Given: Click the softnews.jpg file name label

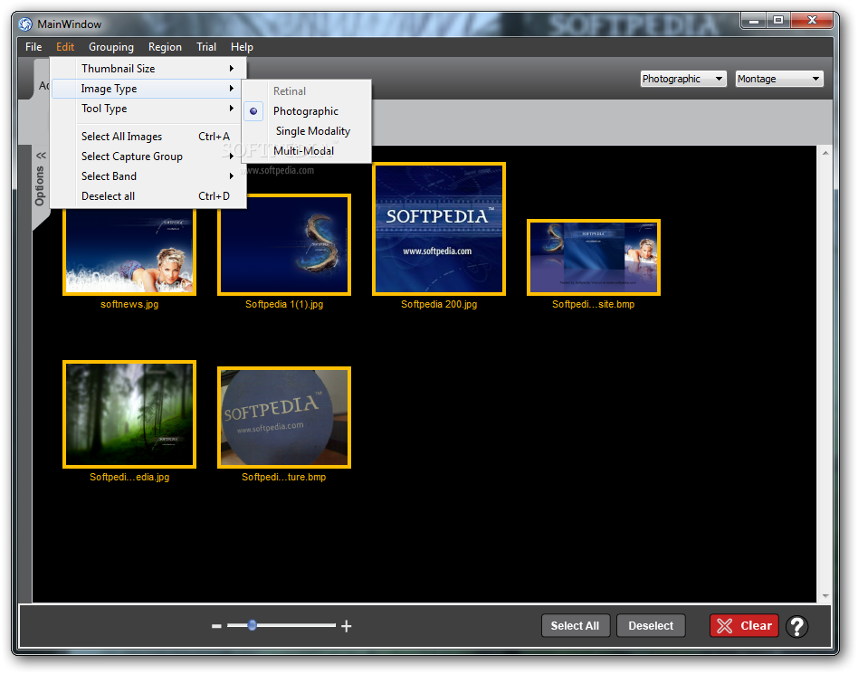Looking at the screenshot, I should coord(129,304).
